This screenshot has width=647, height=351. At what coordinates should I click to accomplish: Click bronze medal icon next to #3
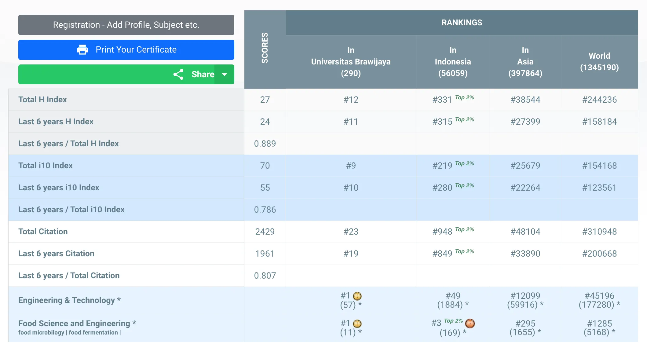(470, 323)
